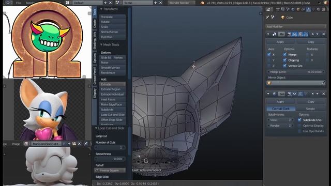Open the Inverse Square falloff dropdown
The width and height of the screenshot is (331, 186).
click(110, 171)
